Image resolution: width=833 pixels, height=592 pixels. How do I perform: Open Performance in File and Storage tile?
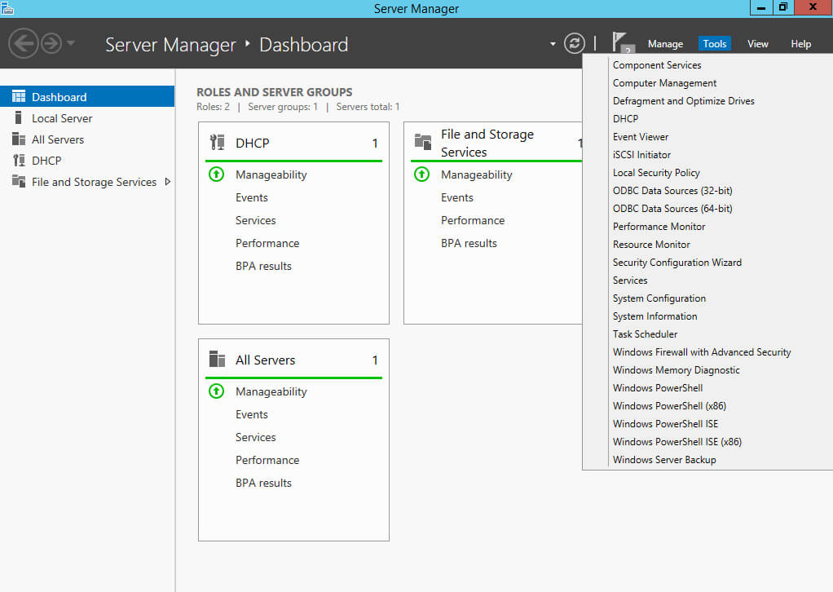pos(473,220)
